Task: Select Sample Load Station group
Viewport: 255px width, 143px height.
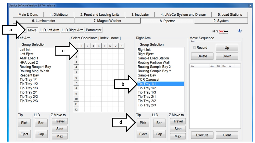Action: pyautogui.click(x=153, y=58)
